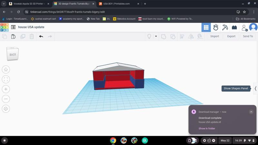This screenshot has height=145, width=258.
Task: Click the Export button
Action: (x=231, y=36)
